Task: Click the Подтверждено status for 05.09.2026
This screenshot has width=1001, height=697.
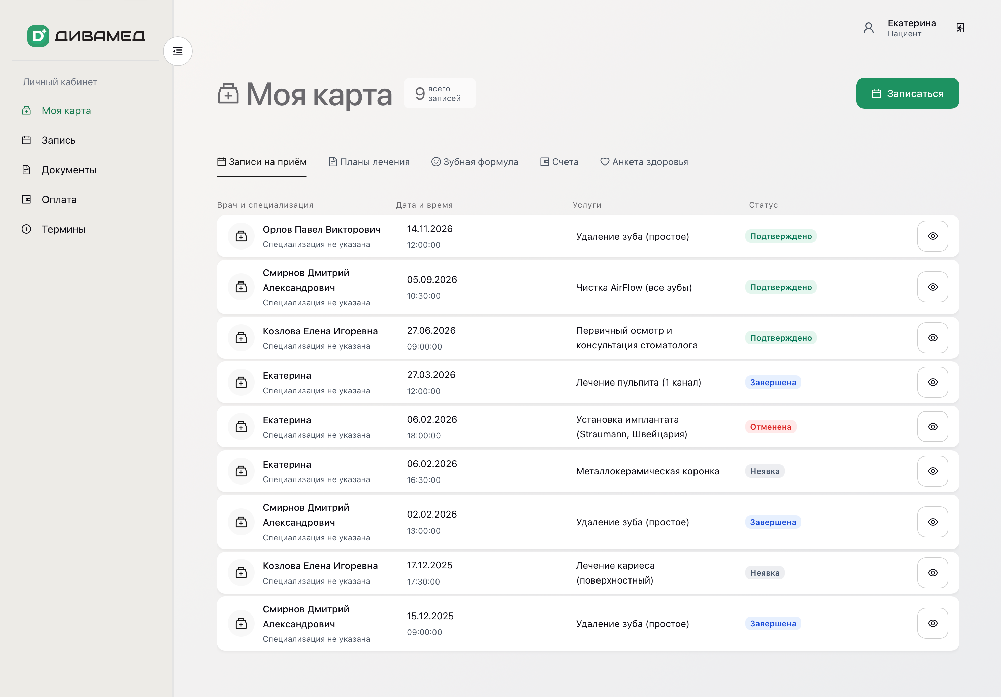Action: pos(781,287)
